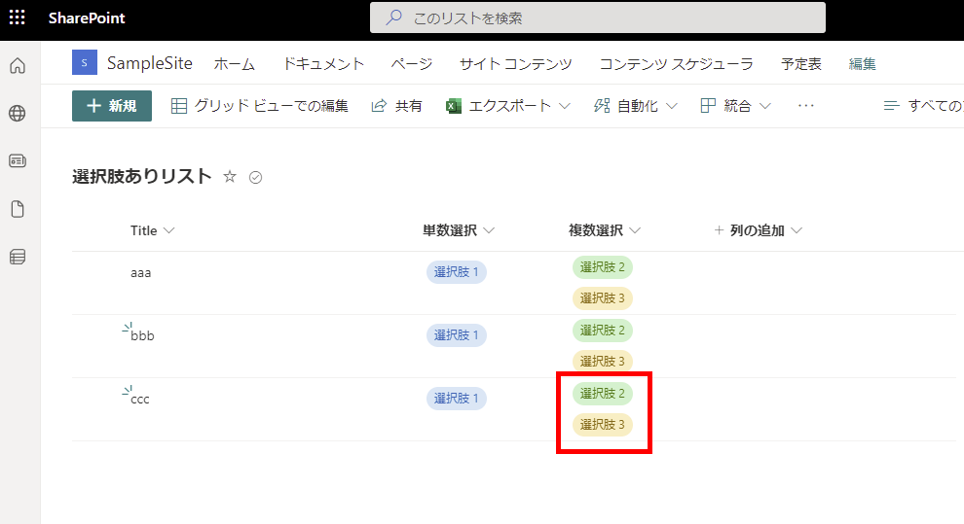
Task: Click the integrate icon
Action: pos(708,106)
